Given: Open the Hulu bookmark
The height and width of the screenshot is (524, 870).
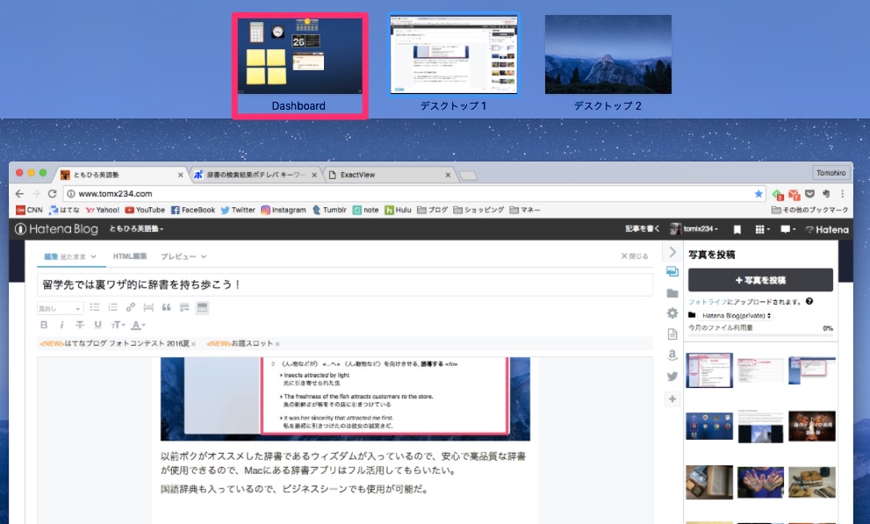Looking at the screenshot, I should click(398, 210).
